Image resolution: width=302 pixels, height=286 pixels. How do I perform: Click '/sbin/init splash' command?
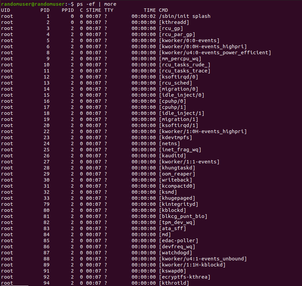[185, 16]
